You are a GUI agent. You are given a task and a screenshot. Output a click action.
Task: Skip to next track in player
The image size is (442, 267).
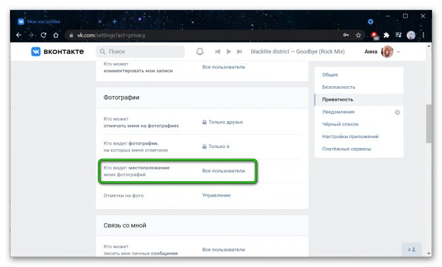click(x=239, y=52)
